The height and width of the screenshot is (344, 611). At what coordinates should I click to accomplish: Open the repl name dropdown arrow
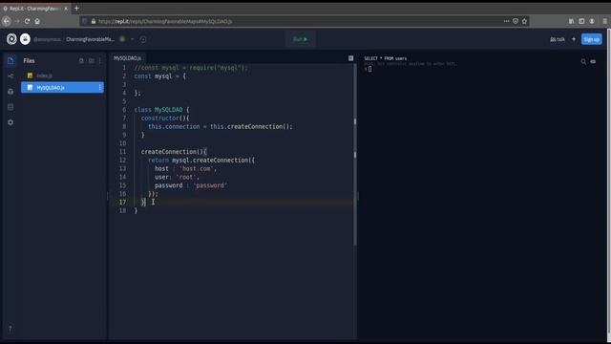(x=132, y=39)
